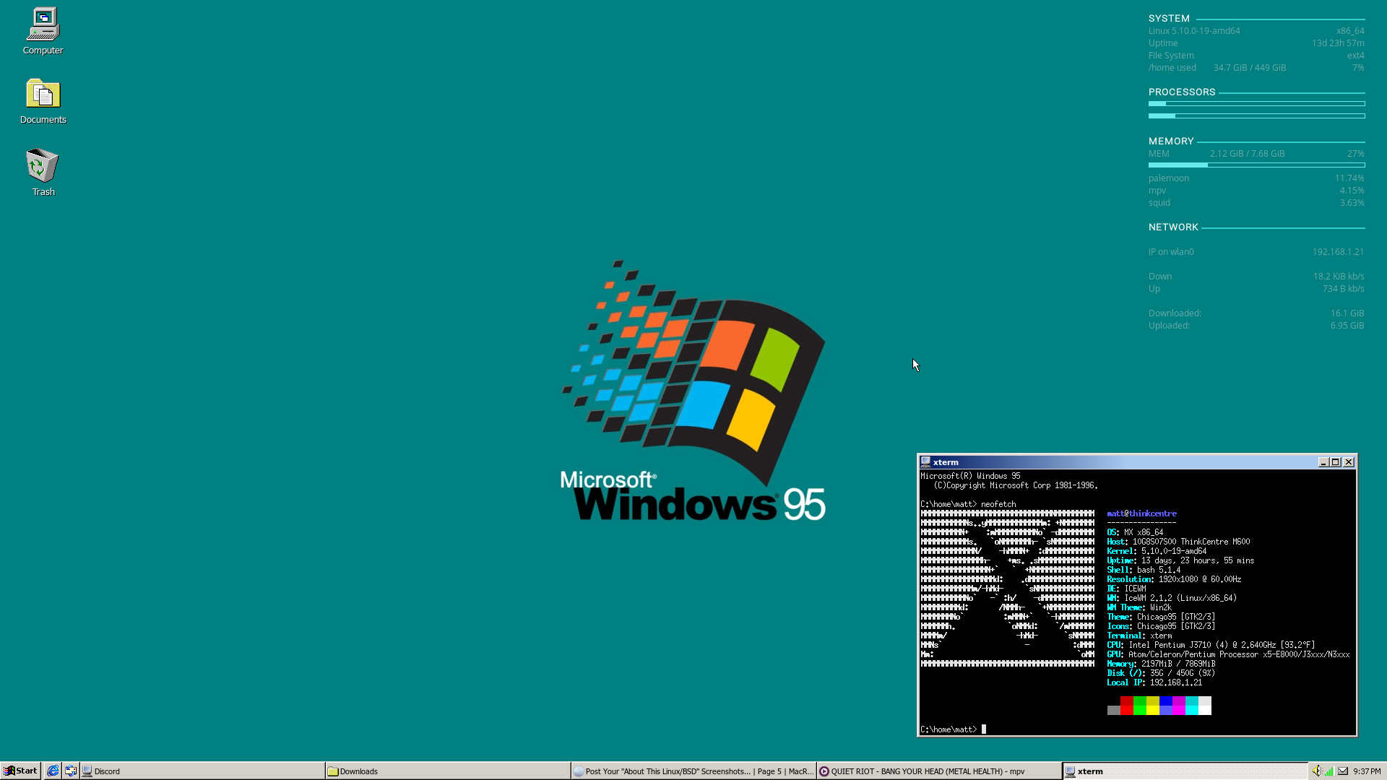This screenshot has width=1387, height=780.
Task: Select the xterm taskbar button
Action: [x=1184, y=771]
